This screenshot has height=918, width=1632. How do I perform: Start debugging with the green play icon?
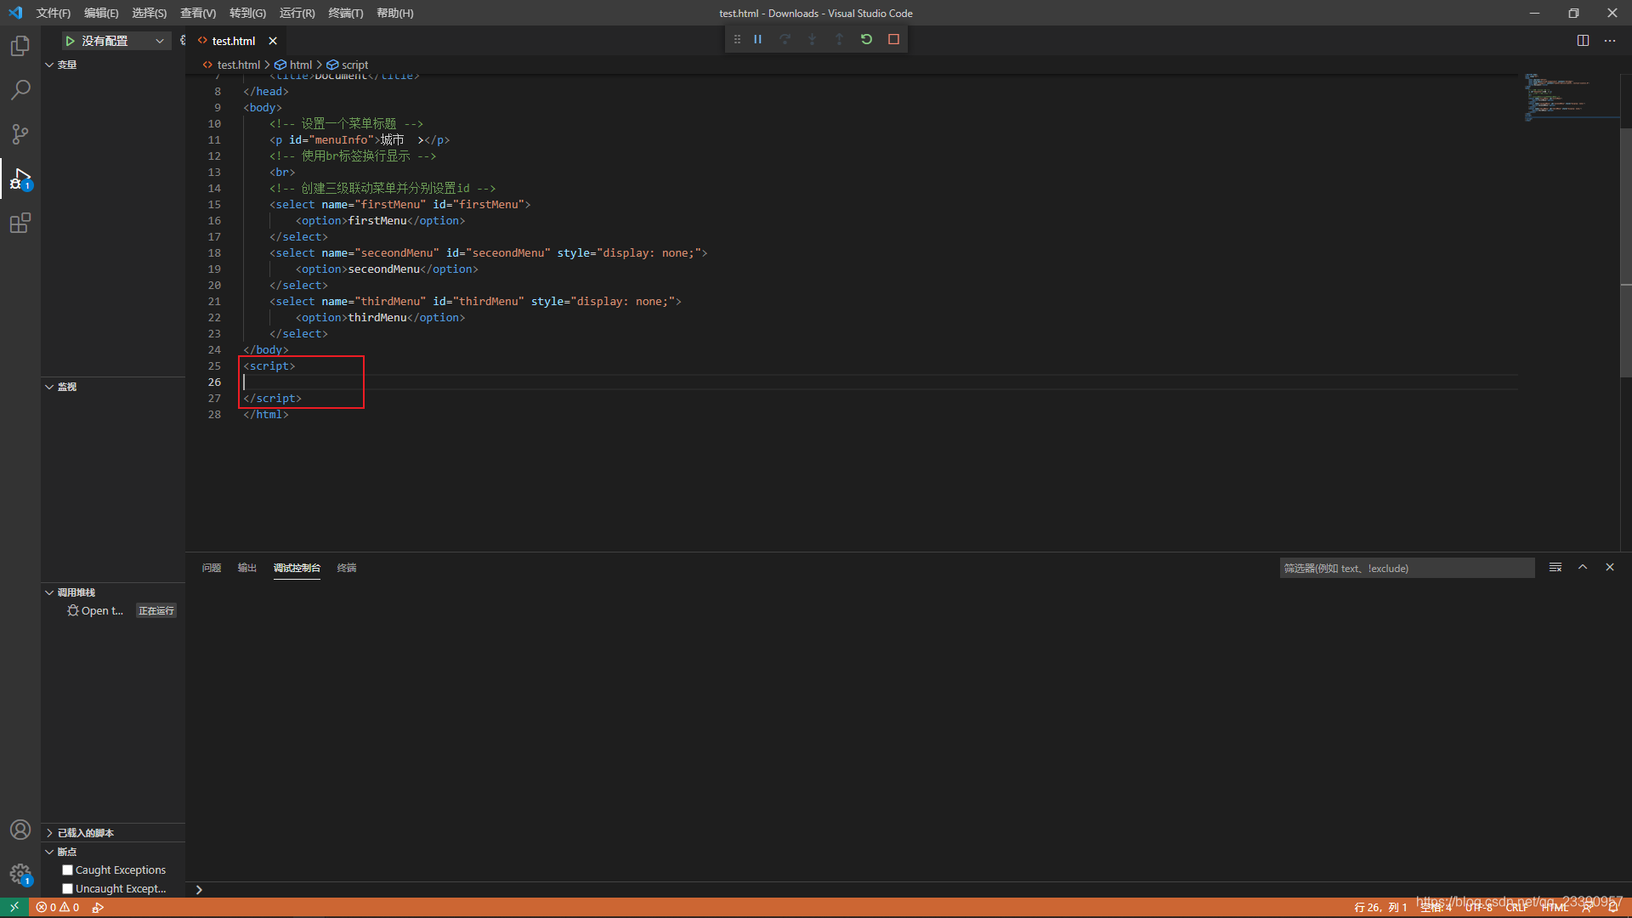[x=71, y=41]
